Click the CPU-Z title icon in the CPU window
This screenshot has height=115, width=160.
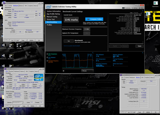coord(5,69)
